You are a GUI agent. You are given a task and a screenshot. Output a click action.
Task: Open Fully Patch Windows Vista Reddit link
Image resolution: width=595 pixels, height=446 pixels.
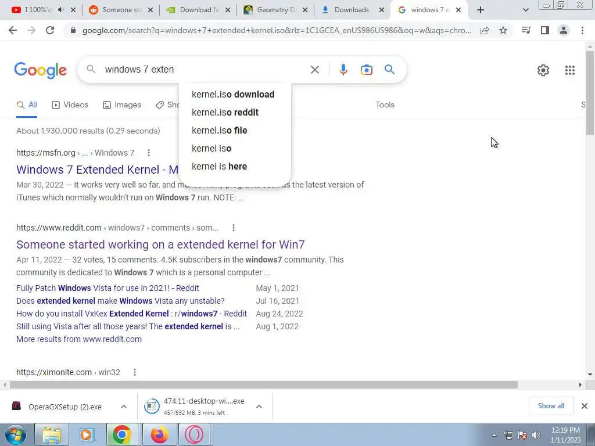pyautogui.click(x=107, y=288)
